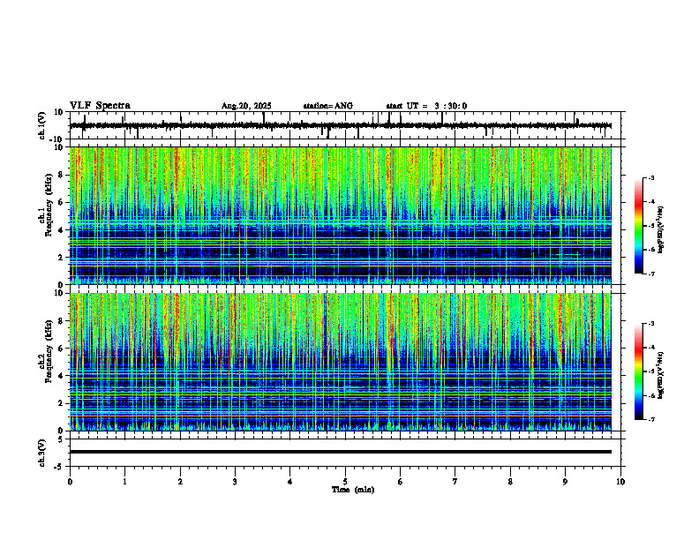Click the ch.1 color bar PSD units label
The image size is (699, 540).
[661, 230]
